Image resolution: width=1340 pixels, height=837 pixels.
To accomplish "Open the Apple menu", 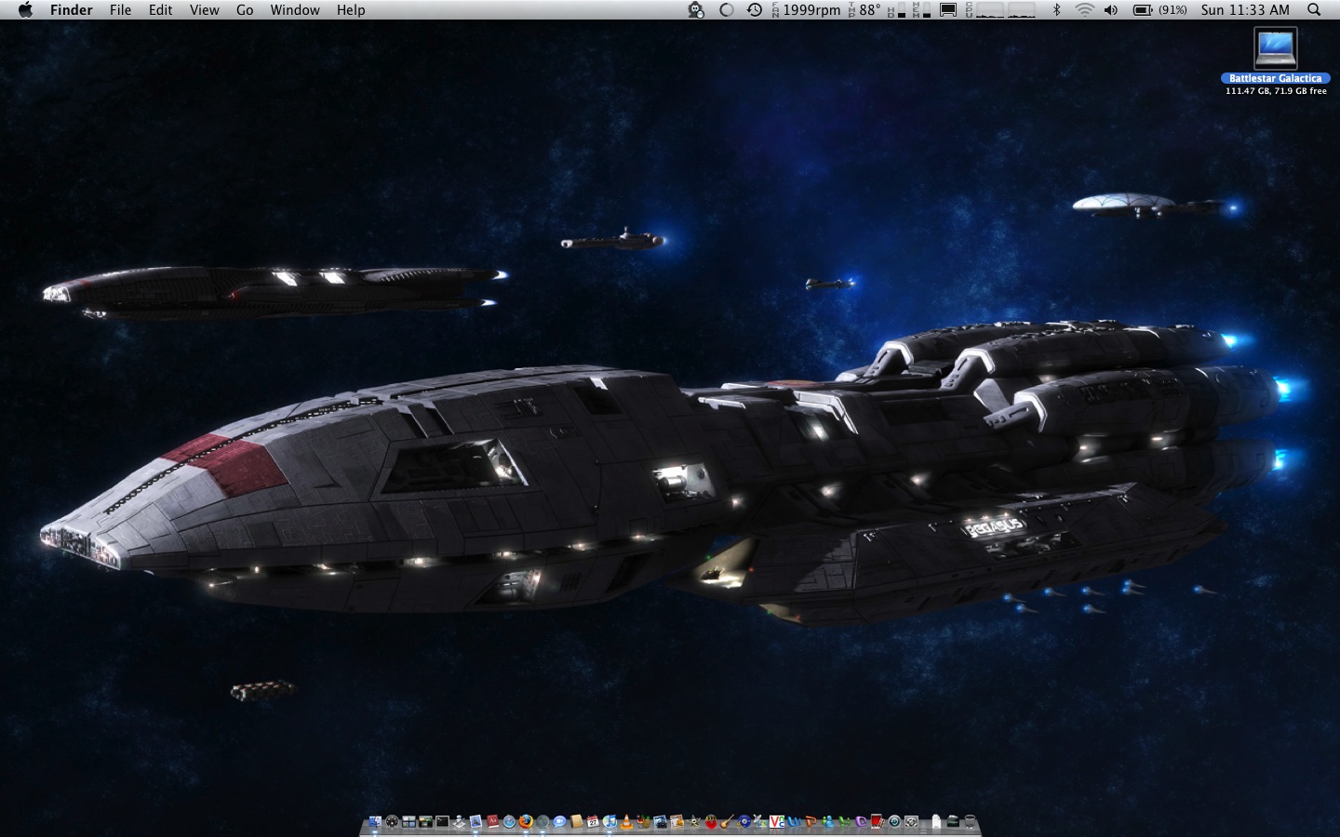I will click(x=25, y=10).
